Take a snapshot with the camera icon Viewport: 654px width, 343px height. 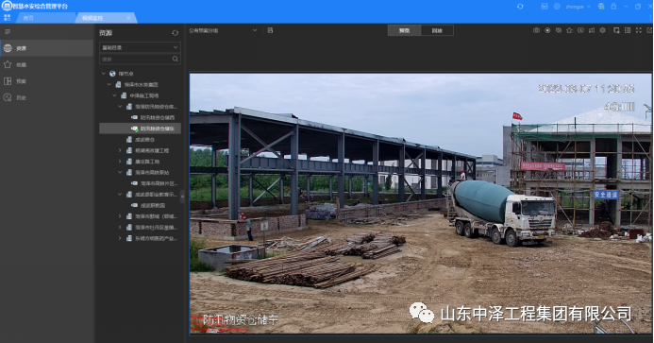[536, 30]
